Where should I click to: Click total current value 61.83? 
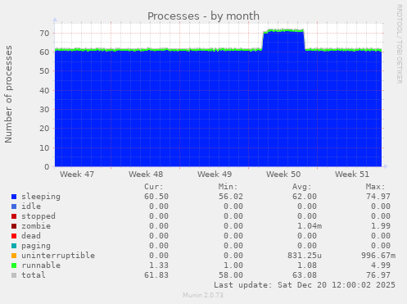156,275
